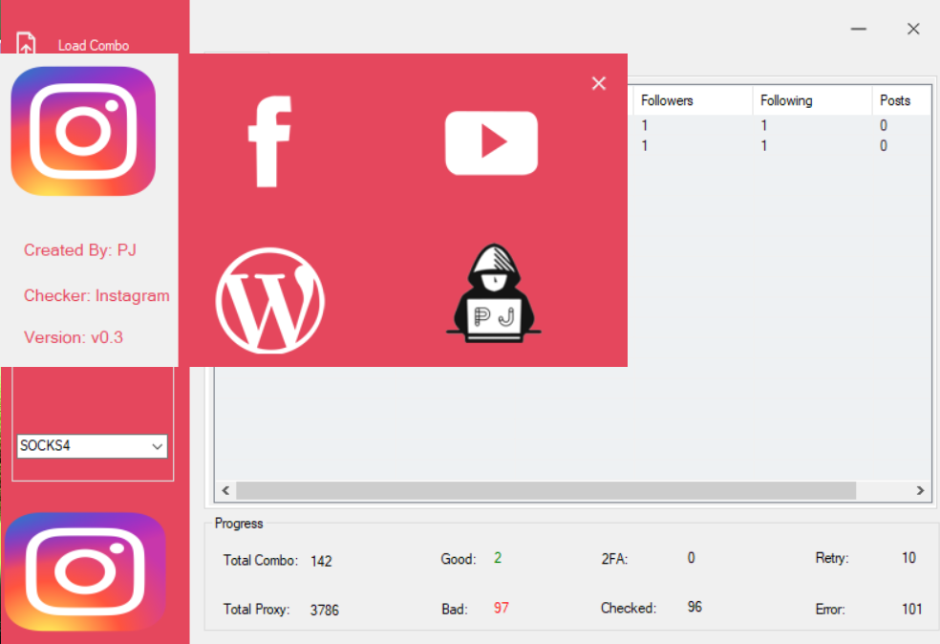This screenshot has width=940, height=644.
Task: Click the green Good count 2
Action: 498,558
